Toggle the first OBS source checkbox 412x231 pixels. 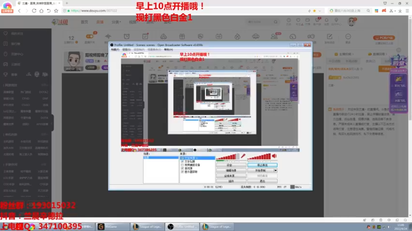coord(182,158)
